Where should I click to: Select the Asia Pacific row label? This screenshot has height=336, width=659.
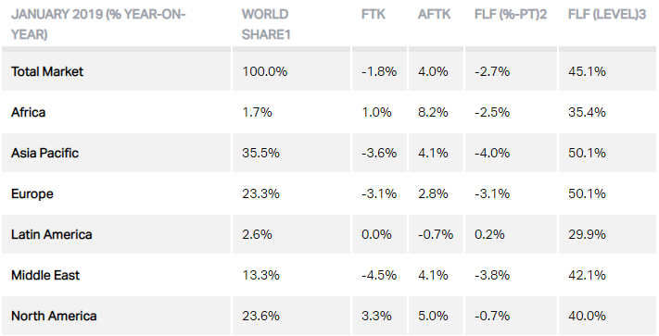click(44, 153)
